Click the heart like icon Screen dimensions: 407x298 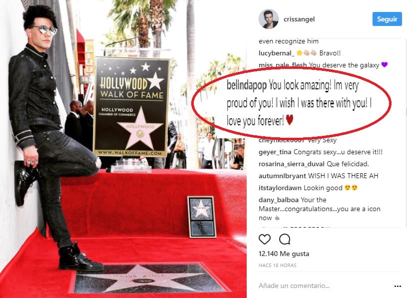coord(265,239)
